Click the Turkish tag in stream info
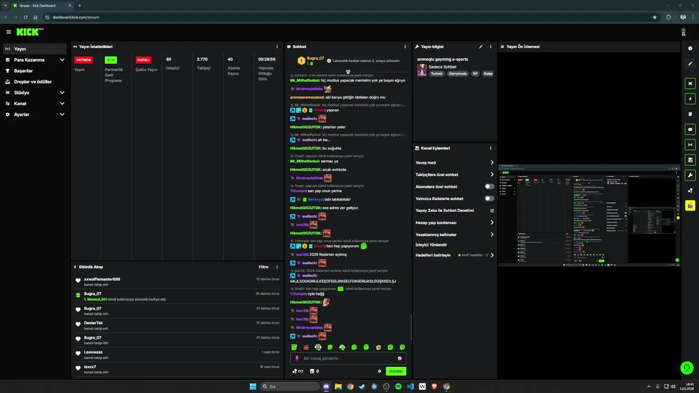Screen dimensions: 699x393 tap(437, 74)
